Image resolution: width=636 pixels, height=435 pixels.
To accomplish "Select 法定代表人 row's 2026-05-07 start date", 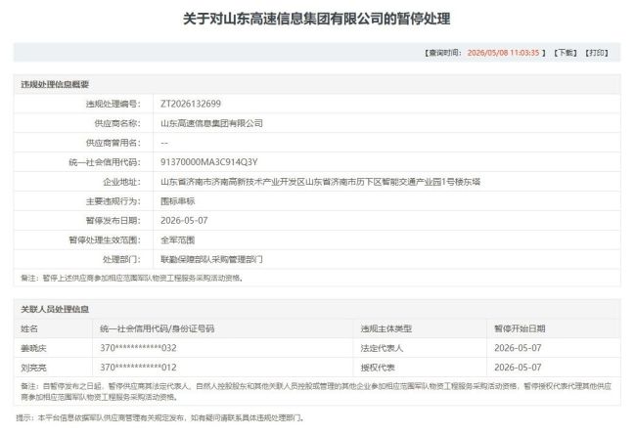I will point(518,348).
